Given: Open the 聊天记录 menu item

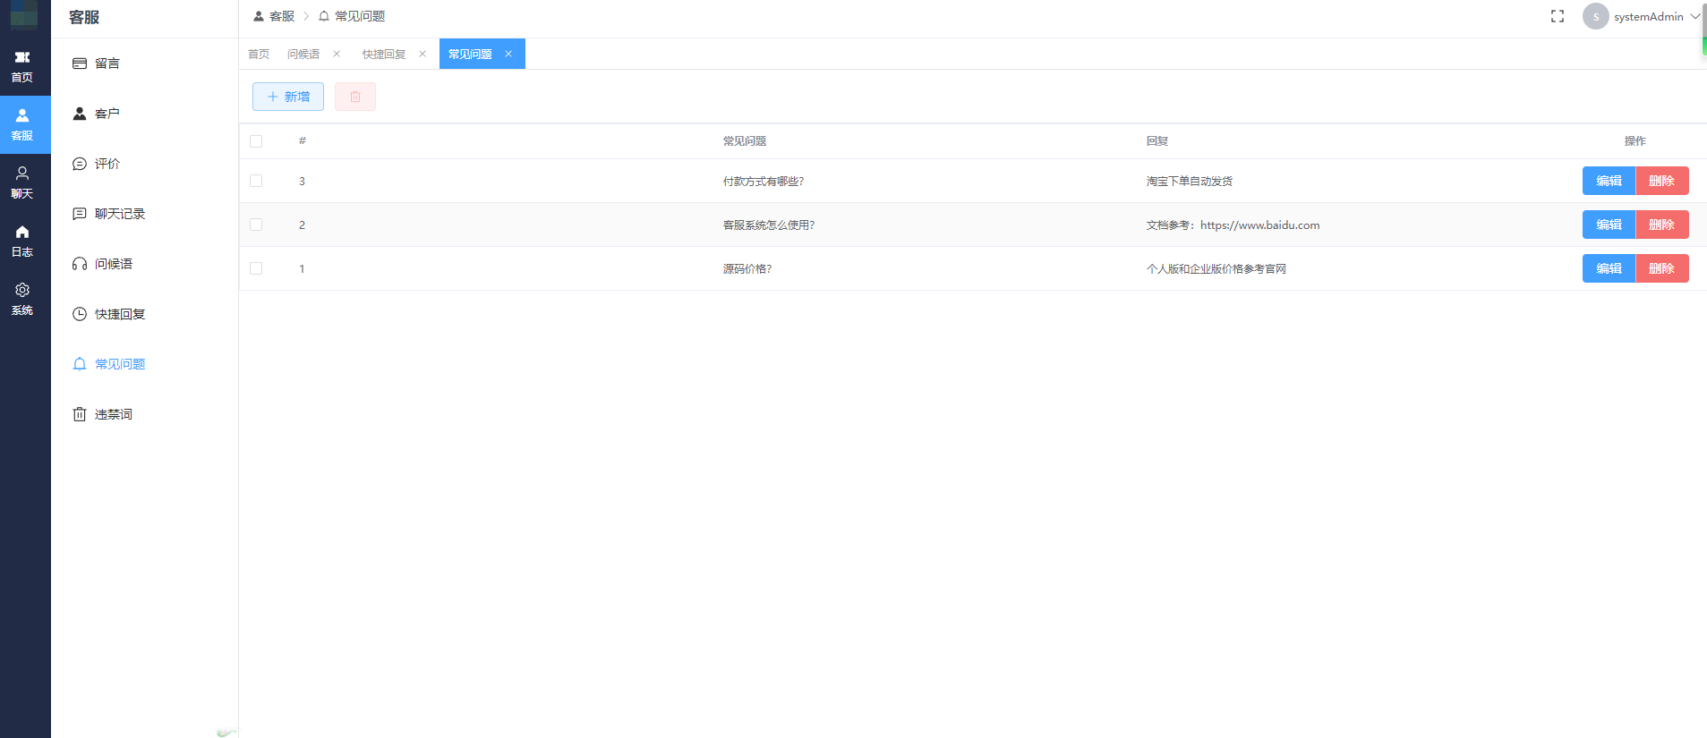Looking at the screenshot, I should coord(144,214).
